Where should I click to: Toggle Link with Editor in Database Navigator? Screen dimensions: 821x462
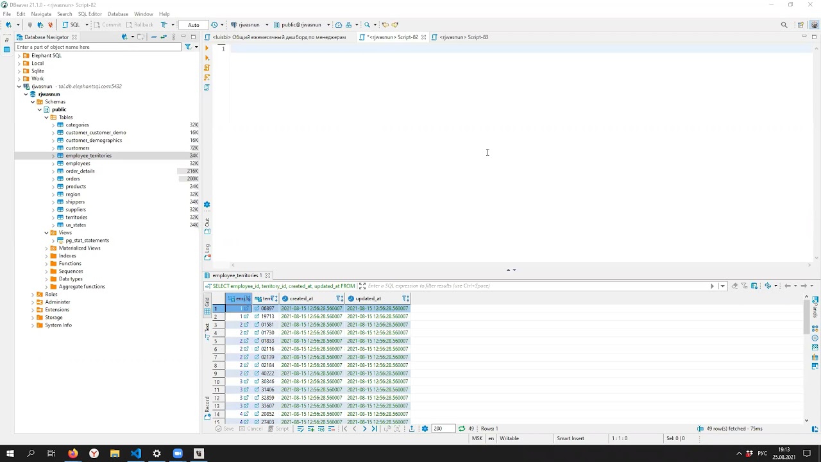click(163, 37)
